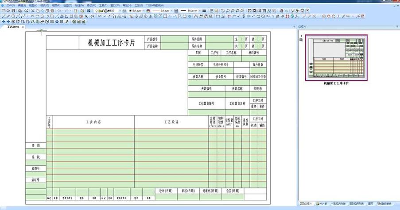
Task: Select the Rectangle drawing tool
Action: [x=37, y=16]
